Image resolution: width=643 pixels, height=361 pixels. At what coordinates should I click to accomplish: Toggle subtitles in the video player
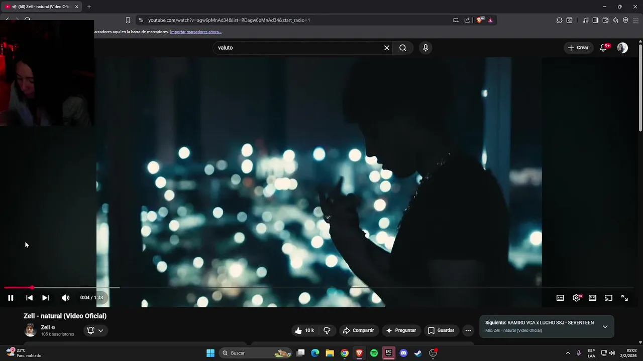pos(560,298)
